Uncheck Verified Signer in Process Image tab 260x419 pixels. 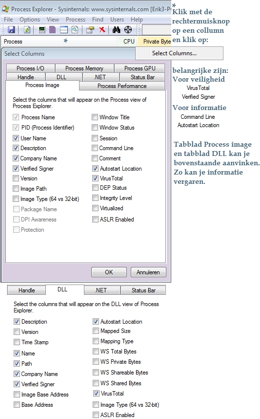point(16,168)
